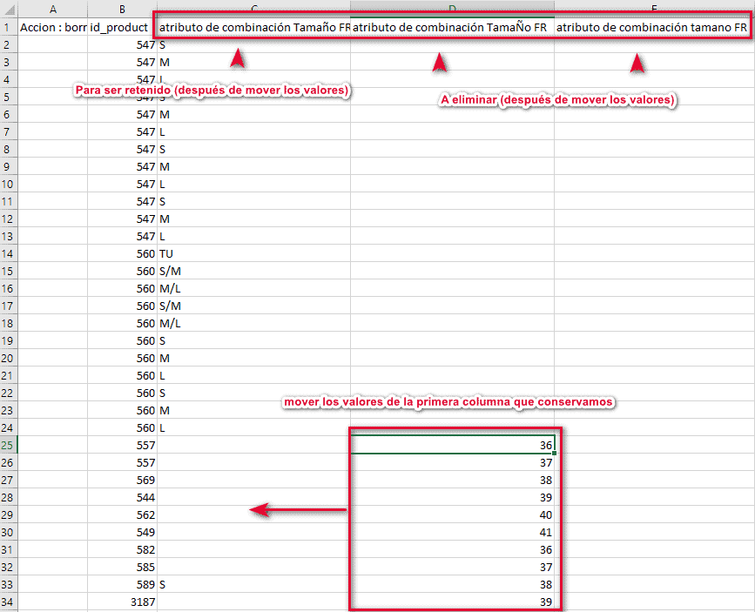Select the cell with id 544
The height and width of the screenshot is (612, 755).
[122, 497]
